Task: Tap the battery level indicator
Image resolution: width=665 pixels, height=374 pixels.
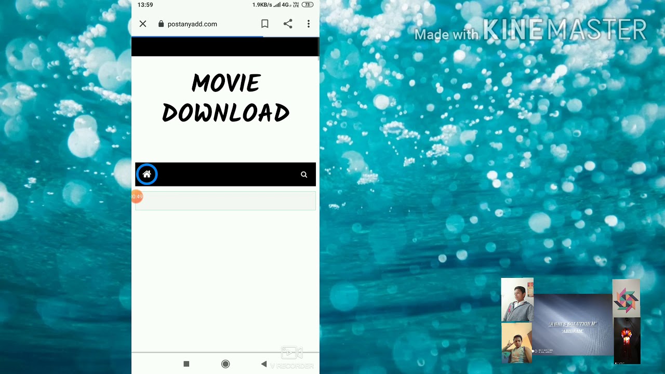Action: (x=308, y=5)
